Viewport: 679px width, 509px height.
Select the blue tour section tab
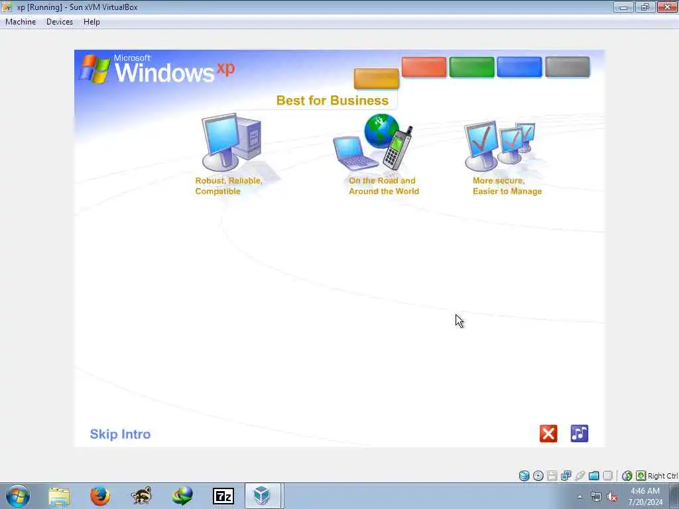tap(519, 67)
